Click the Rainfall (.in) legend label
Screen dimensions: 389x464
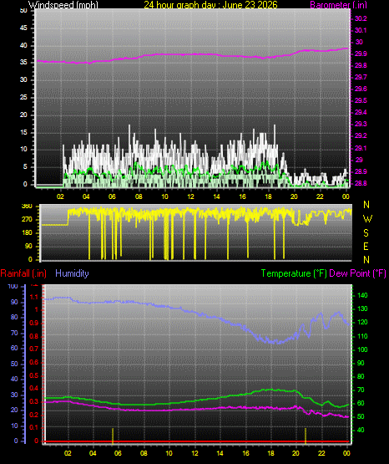[23, 273]
